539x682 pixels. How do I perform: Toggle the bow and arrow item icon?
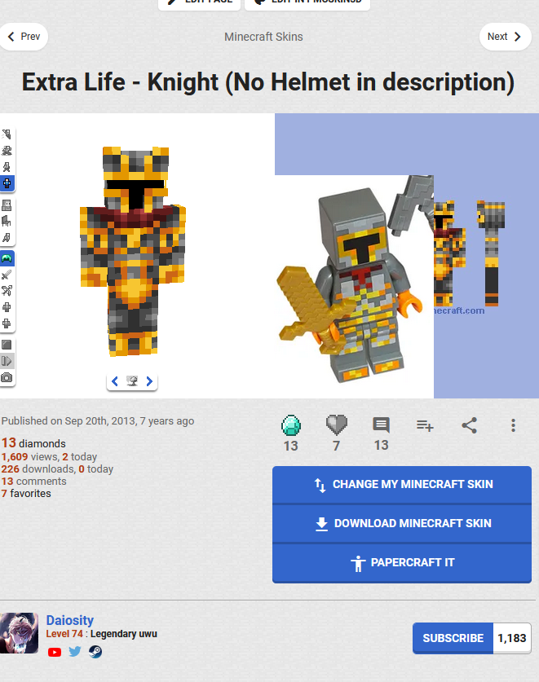[x=7, y=291]
